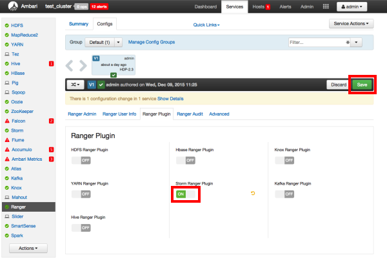Click the Hosts alert badge 1
The image size is (387, 275).
click(x=268, y=7)
